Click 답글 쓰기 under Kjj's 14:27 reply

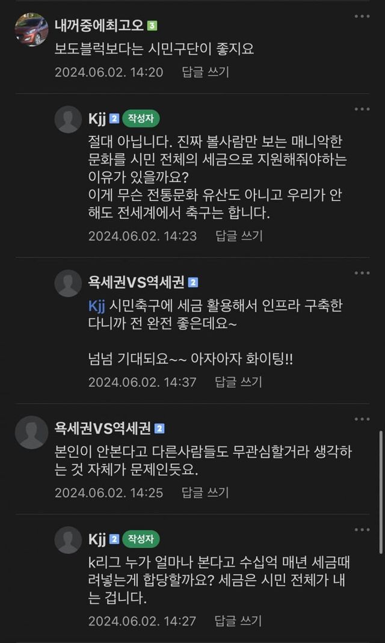239,621
